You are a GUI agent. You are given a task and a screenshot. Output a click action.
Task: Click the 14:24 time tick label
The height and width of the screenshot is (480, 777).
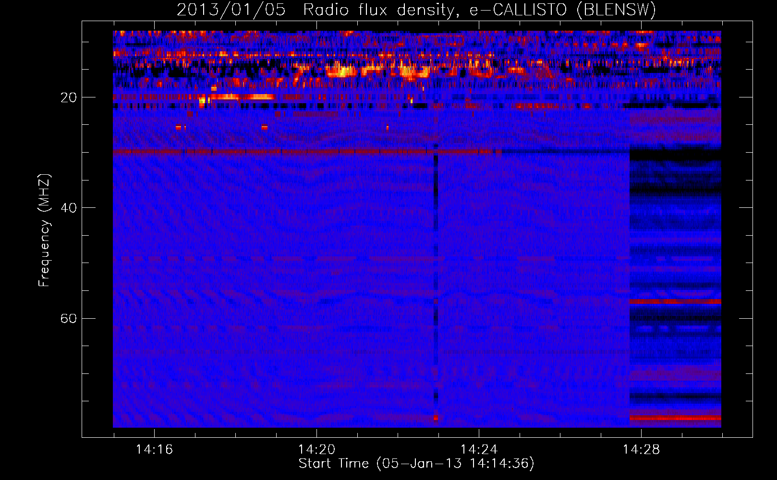pos(479,450)
